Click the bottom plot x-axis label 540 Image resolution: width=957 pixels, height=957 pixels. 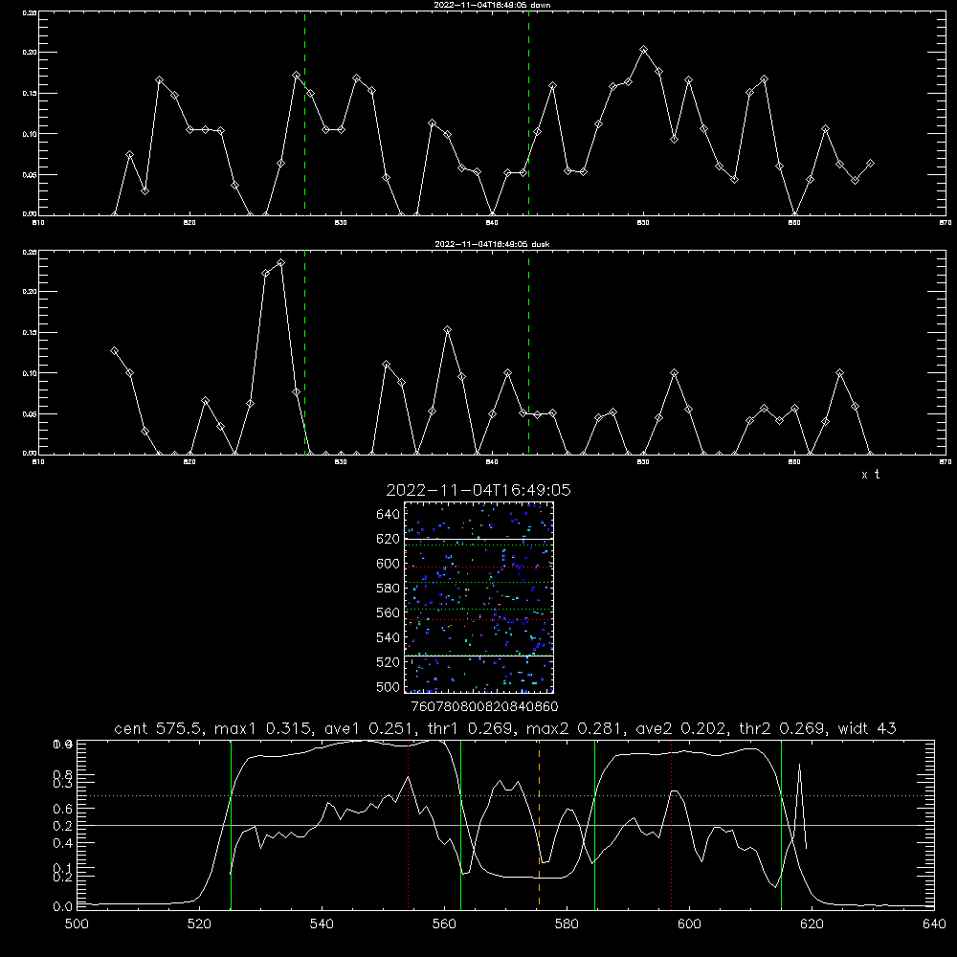tap(322, 924)
